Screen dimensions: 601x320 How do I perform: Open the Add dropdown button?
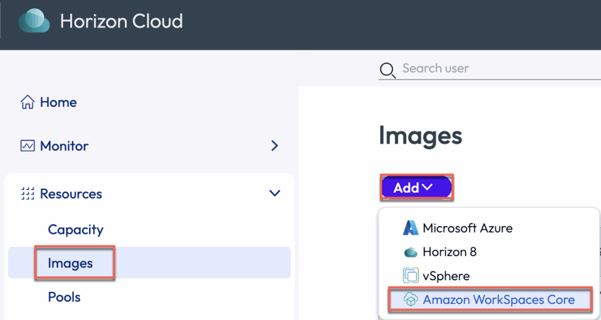coord(416,188)
